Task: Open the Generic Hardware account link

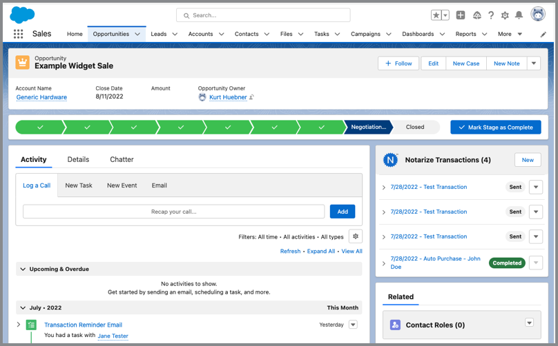Action: [41, 97]
